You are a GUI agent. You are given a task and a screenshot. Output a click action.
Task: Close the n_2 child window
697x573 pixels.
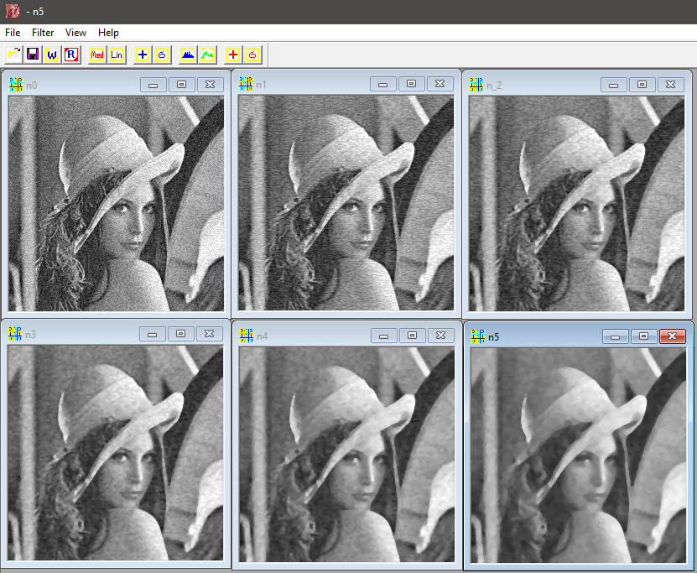point(670,85)
